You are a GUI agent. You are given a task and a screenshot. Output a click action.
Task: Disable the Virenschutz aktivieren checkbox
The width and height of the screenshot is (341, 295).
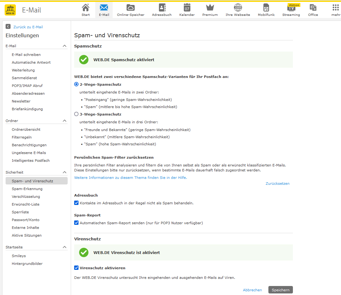point(76,268)
